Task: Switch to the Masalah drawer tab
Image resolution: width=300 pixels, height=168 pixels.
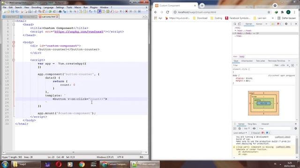Action: (x=265, y=124)
